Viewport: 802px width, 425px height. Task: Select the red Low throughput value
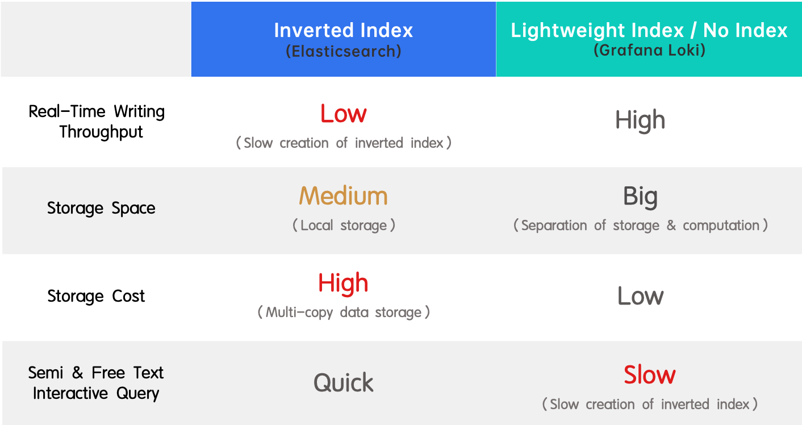click(343, 114)
